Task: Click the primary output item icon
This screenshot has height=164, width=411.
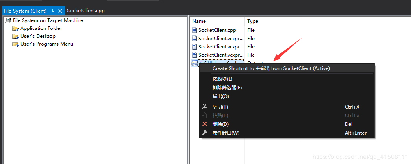Action: pos(194,63)
